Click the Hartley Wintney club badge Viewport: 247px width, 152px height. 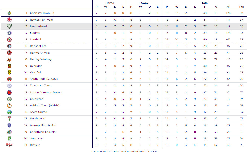click(x=9, y=59)
